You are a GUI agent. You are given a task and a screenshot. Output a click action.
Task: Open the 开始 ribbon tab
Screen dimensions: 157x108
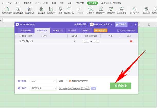click(10, 3)
